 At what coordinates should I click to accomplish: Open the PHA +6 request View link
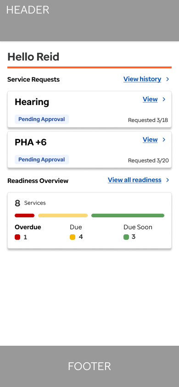coord(150,140)
